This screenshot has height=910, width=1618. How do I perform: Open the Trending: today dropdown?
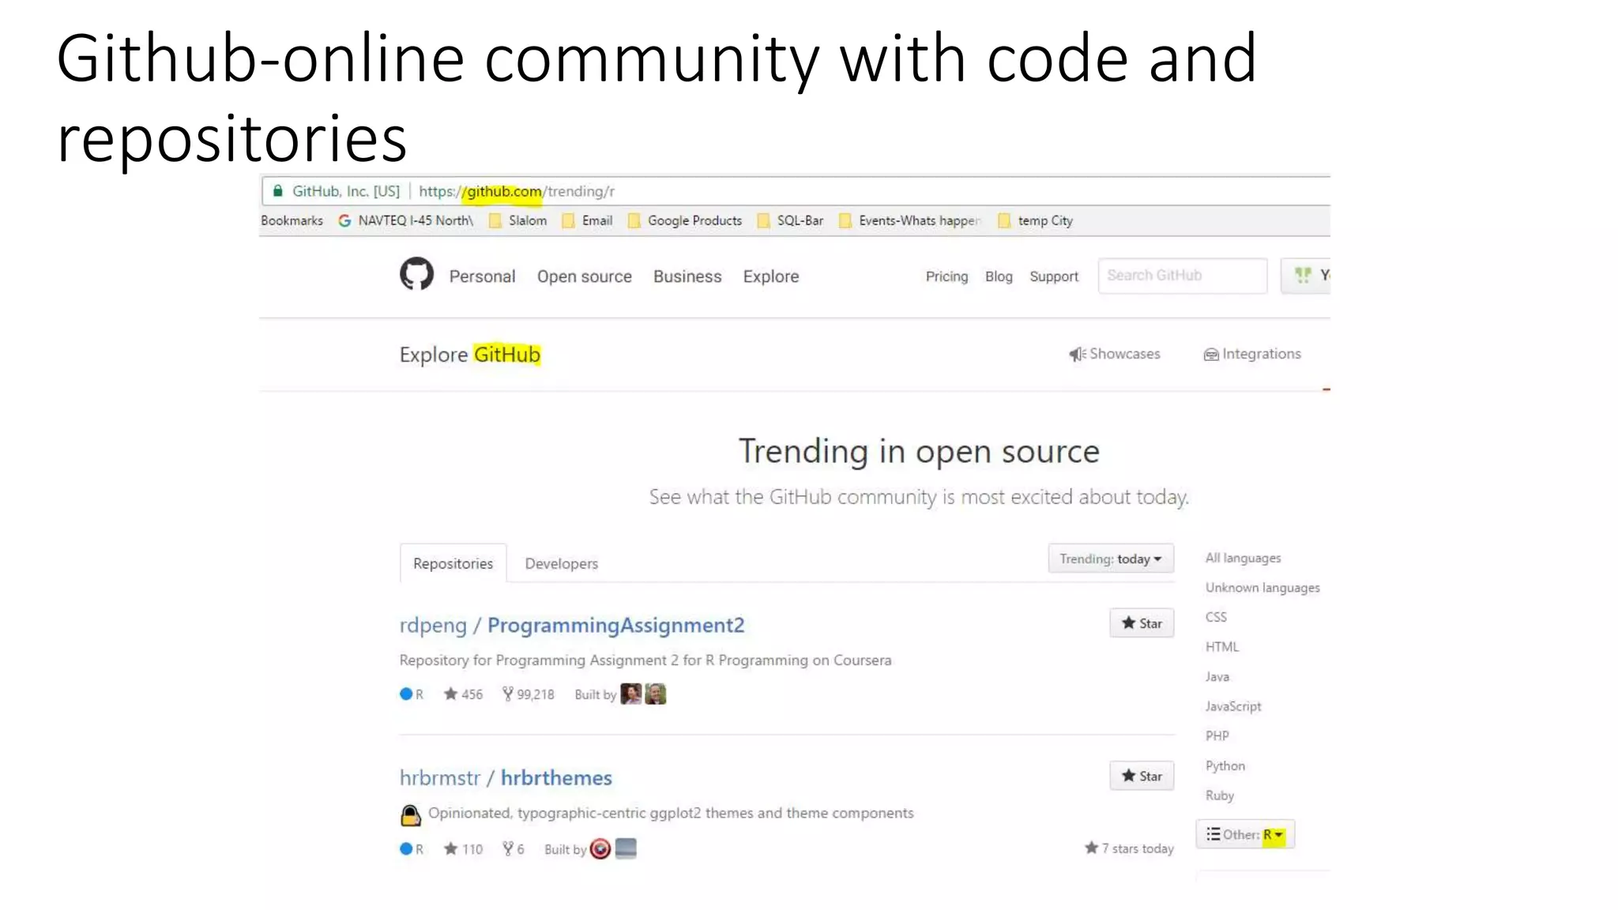pos(1110,558)
